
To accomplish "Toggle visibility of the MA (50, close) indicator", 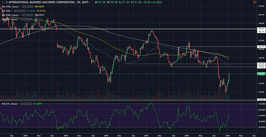I will pos(22,19).
